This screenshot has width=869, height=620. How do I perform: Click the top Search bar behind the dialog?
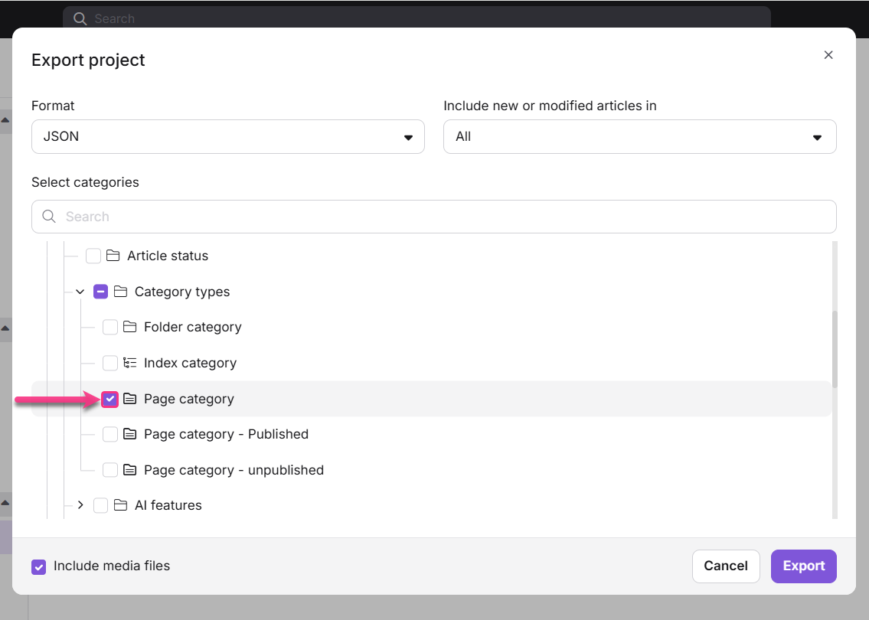coord(417,18)
